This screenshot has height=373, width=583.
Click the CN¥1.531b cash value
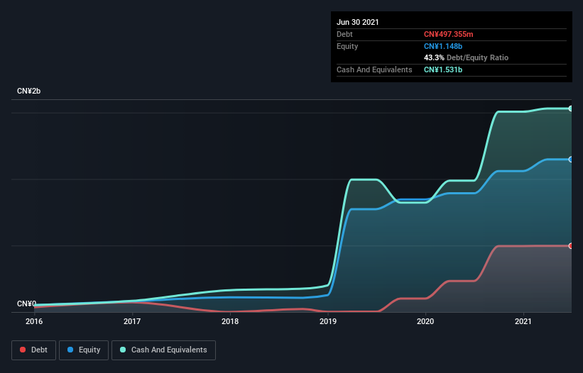tap(443, 69)
